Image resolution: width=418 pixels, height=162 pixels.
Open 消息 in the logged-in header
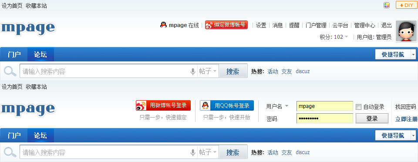coord(277,25)
